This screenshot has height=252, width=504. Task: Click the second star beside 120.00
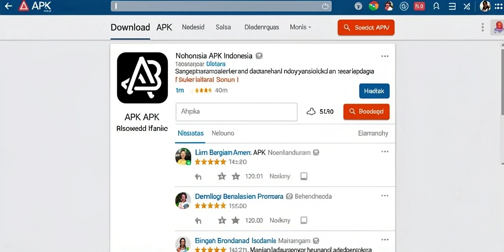[236, 220]
